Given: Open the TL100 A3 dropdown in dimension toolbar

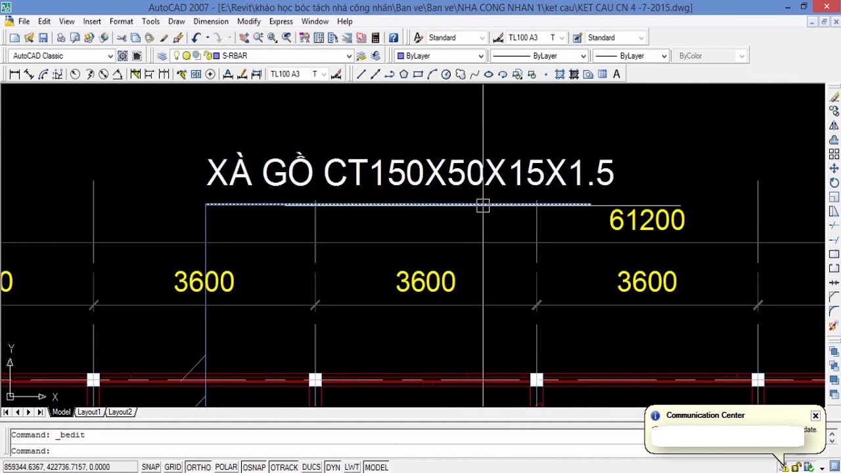Looking at the screenshot, I should pos(324,74).
